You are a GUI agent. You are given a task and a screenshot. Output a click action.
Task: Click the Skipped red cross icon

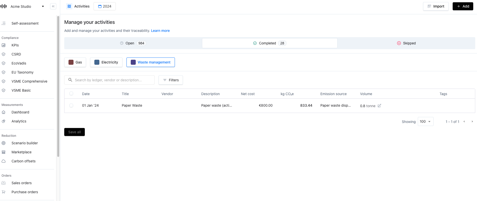click(399, 43)
